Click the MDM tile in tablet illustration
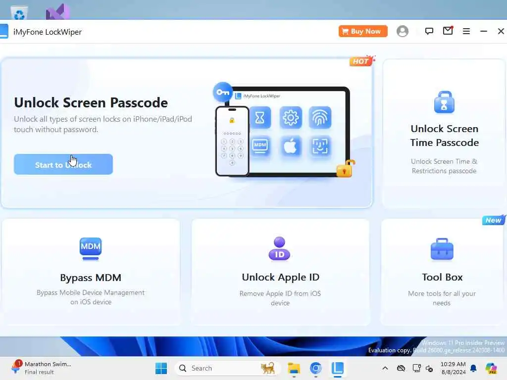This screenshot has width=507, height=380. coord(260,146)
